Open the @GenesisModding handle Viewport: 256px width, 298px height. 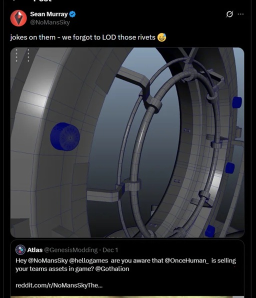pos(71,250)
